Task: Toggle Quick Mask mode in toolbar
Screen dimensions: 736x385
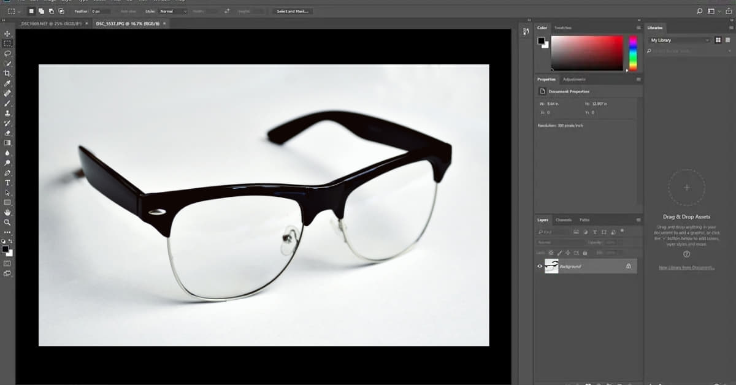Action: tap(7, 263)
